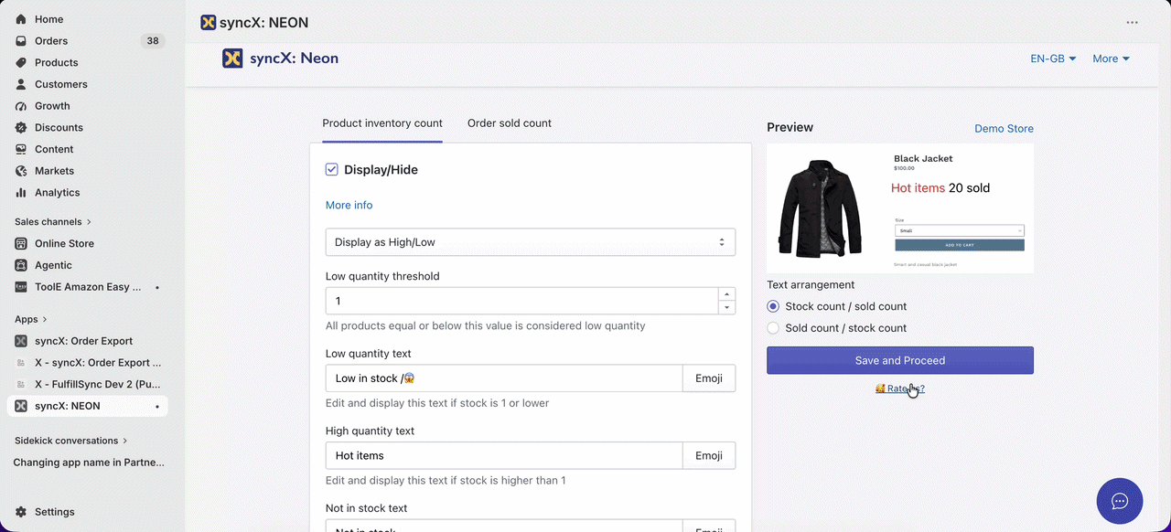
Task: Open the Demo Store link
Action: tap(1004, 129)
